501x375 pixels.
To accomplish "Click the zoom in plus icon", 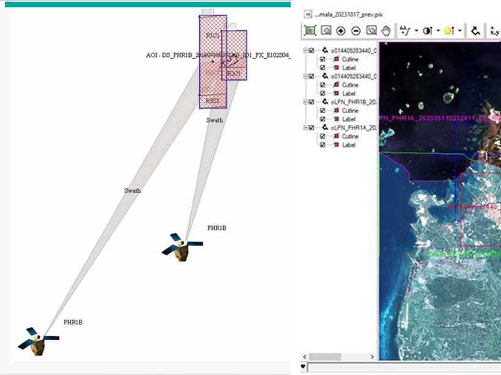I will [341, 31].
